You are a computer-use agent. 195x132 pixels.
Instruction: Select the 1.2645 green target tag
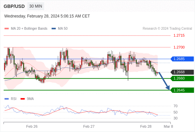(182, 90)
